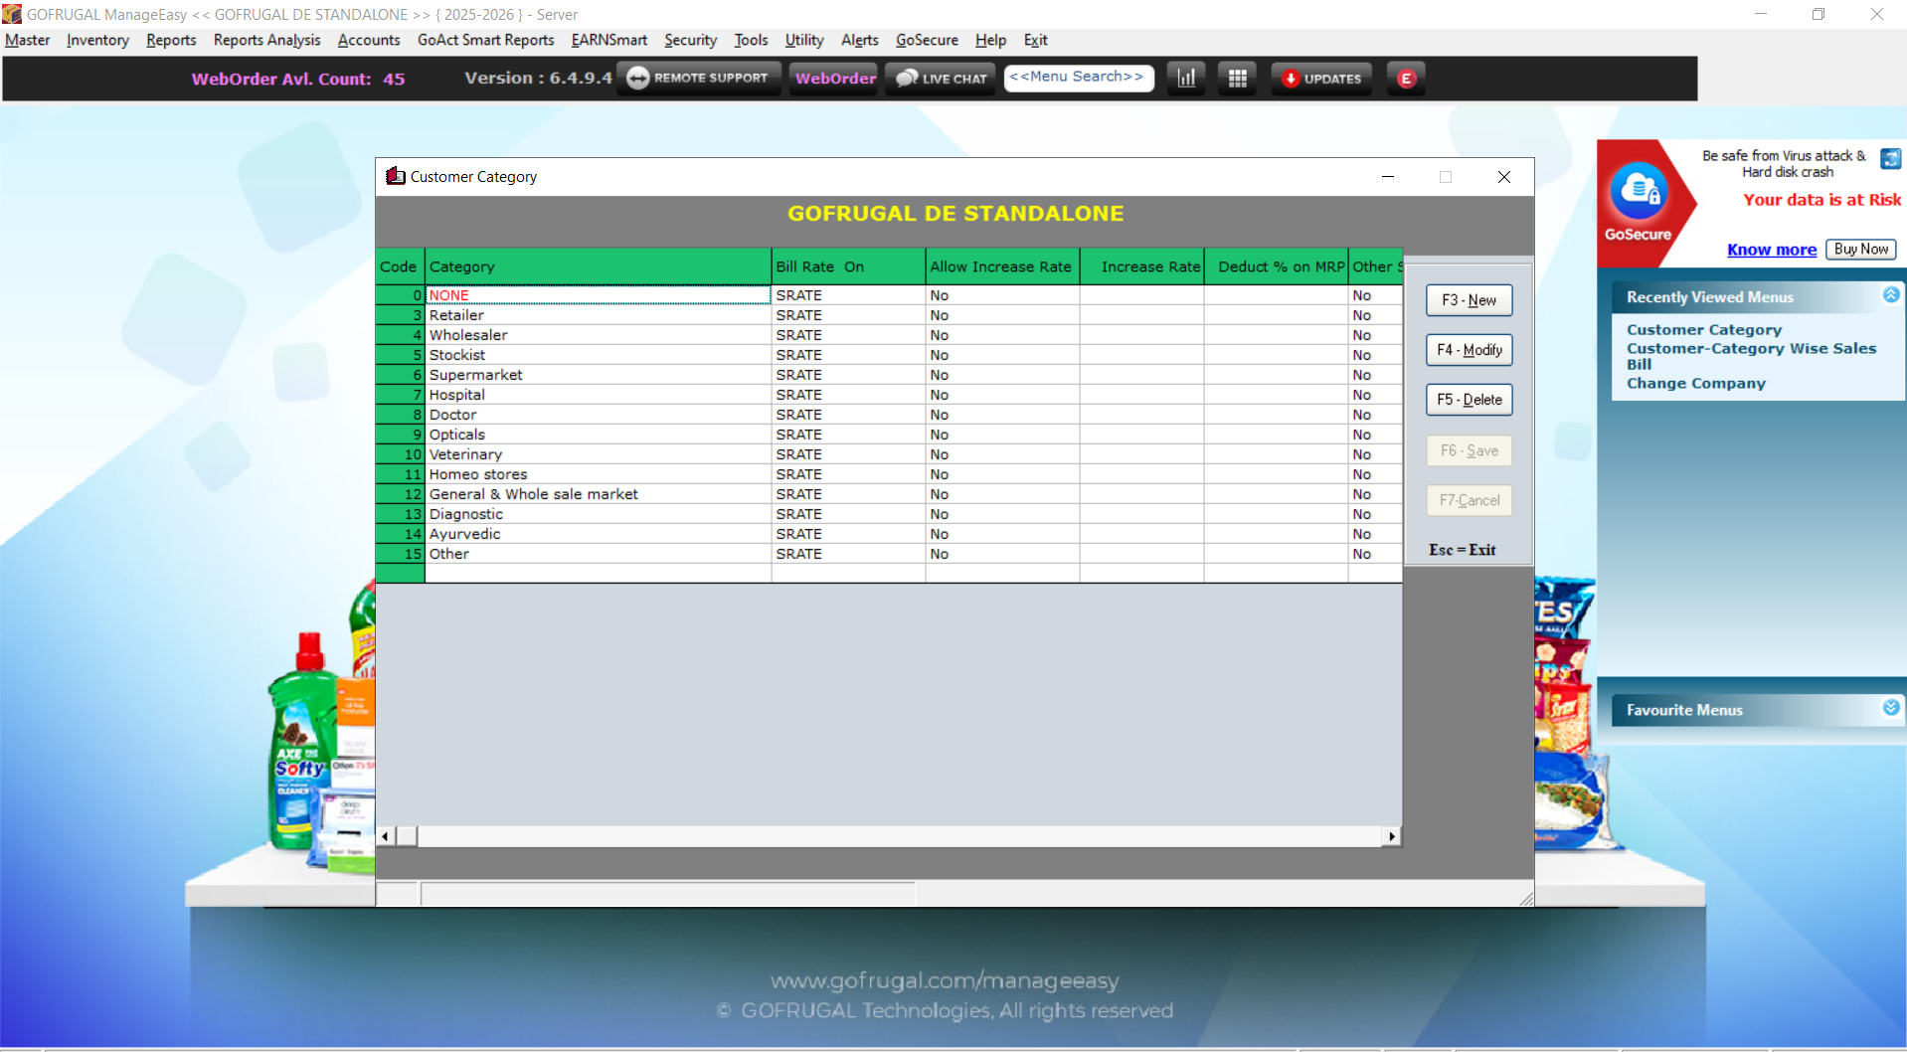Click the Menu Search field
The image size is (1907, 1052).
(1079, 78)
